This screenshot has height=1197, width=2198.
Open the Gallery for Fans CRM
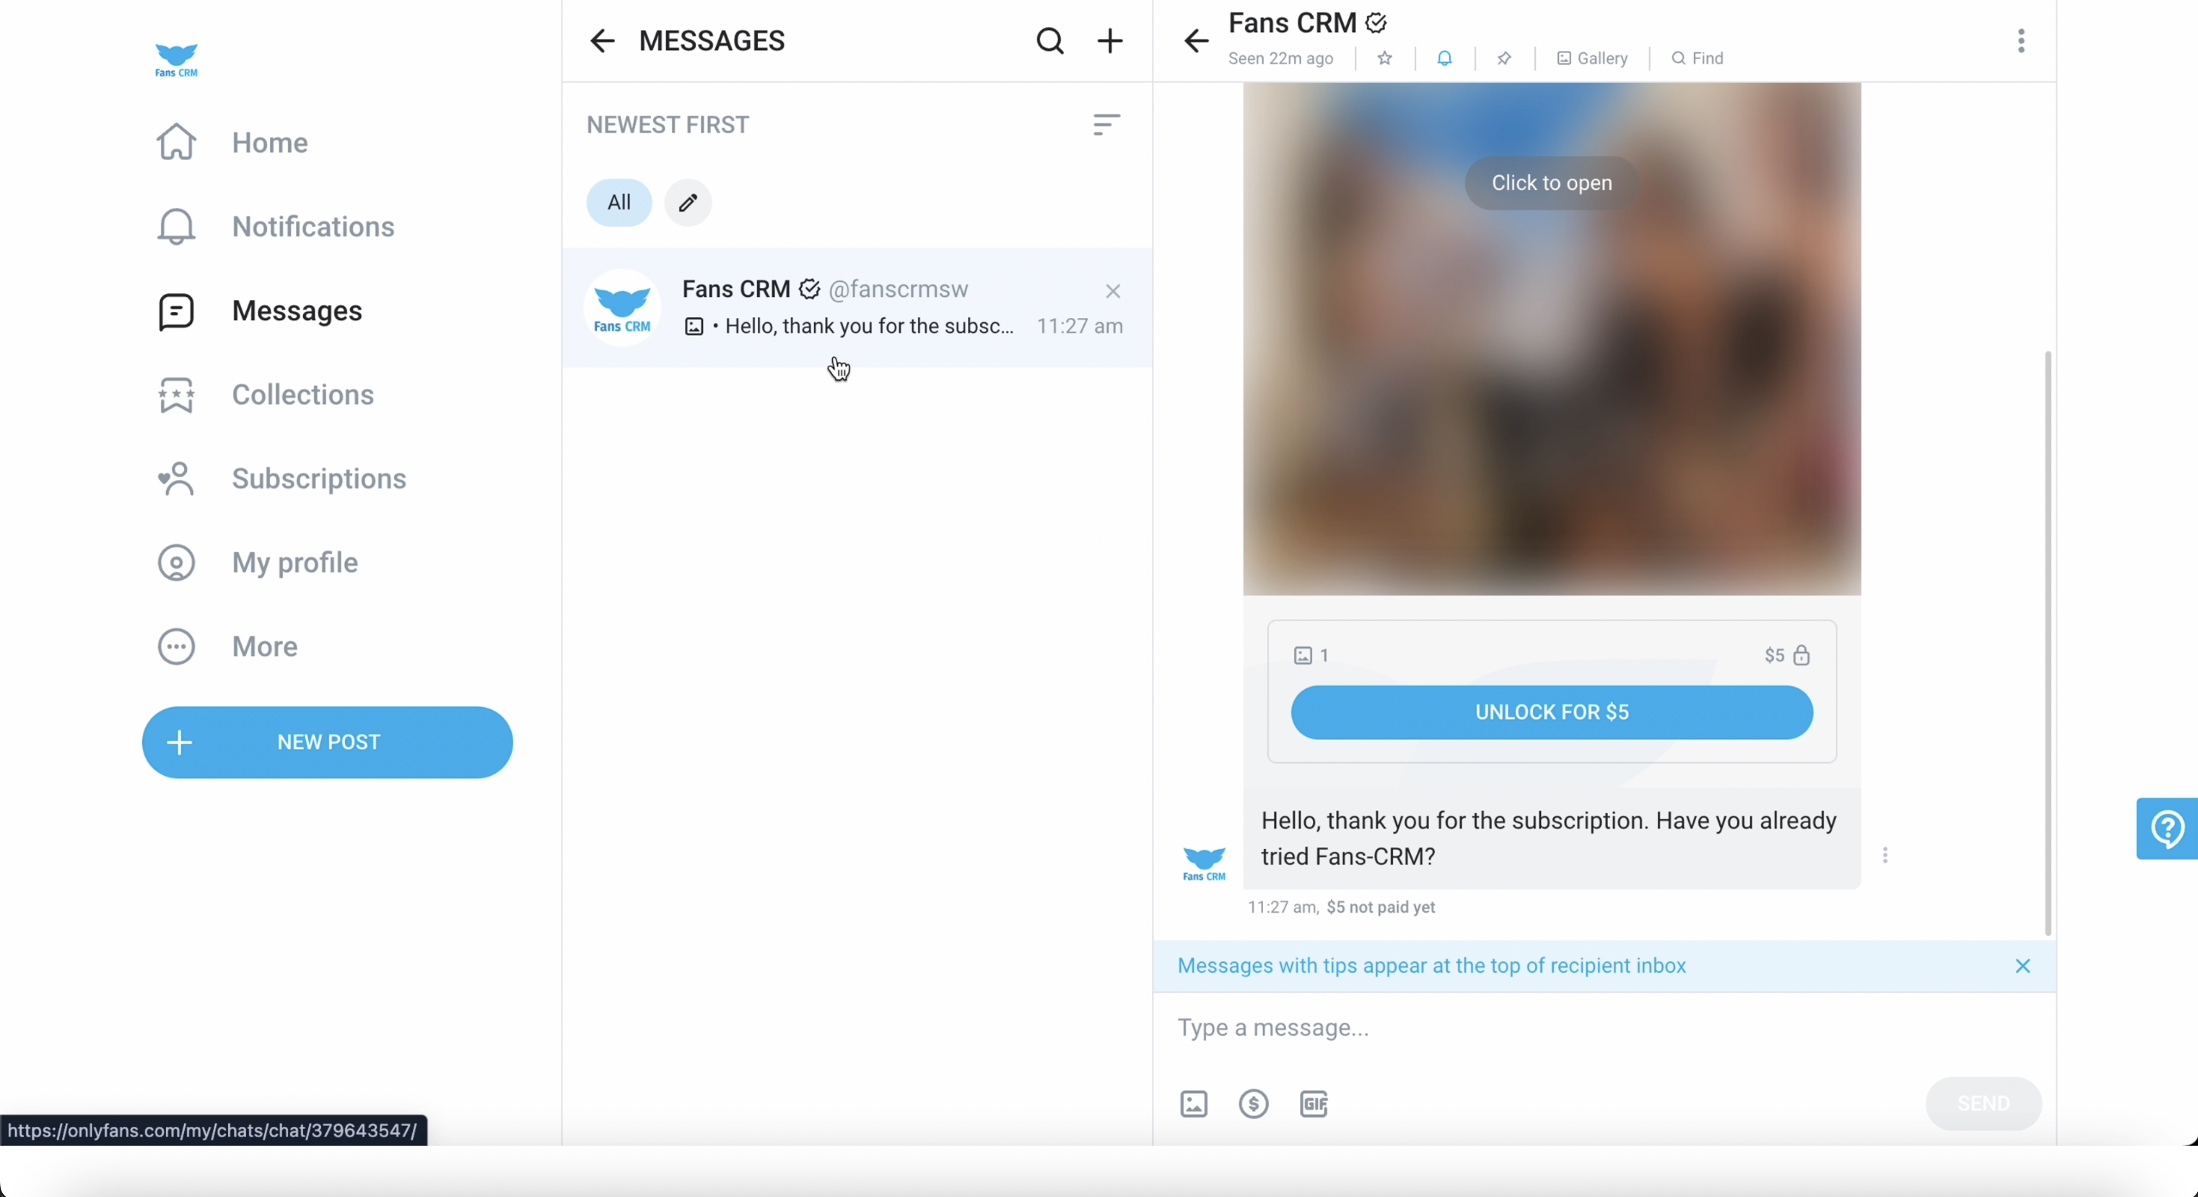(1592, 58)
